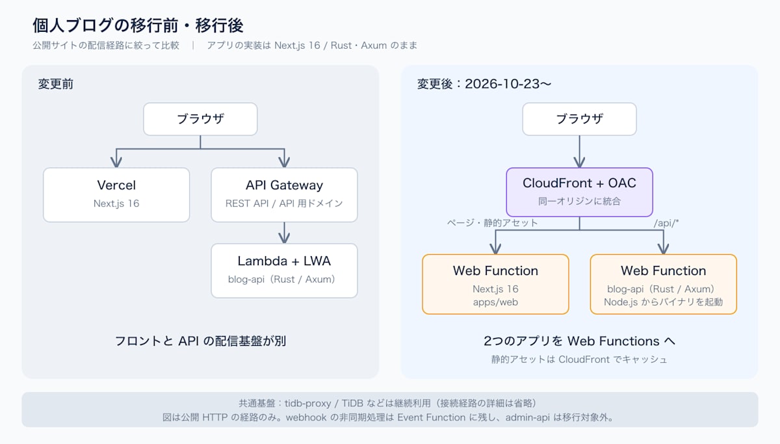Screen dimensions: 780x444
Task: Click the footer line starting 図は公開 HTTP の経路のみ
Action: tap(390, 417)
